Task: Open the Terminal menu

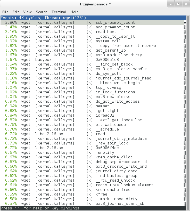Action: coord(59,12)
